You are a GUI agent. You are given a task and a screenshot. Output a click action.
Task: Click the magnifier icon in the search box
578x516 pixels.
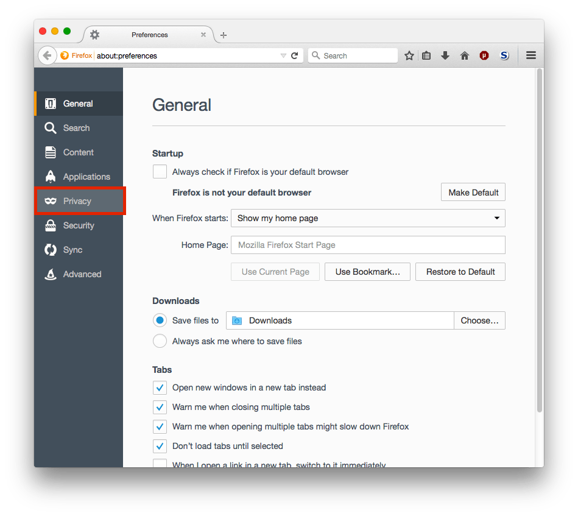tap(316, 55)
